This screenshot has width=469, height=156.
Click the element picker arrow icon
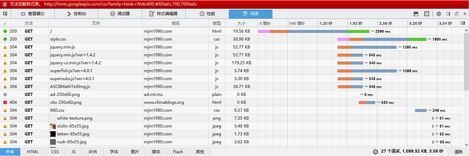tap(5, 14)
